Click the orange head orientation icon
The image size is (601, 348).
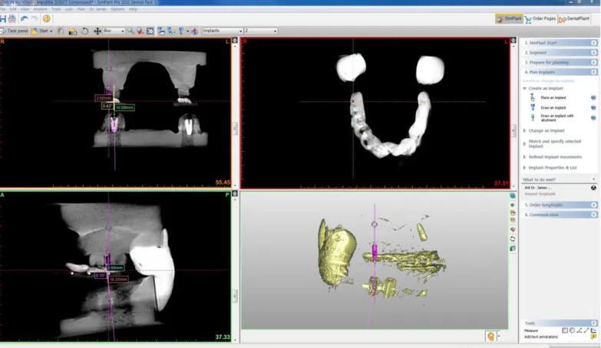pyautogui.click(x=490, y=337)
